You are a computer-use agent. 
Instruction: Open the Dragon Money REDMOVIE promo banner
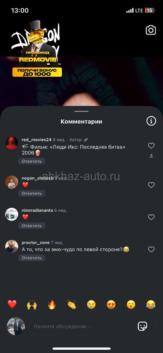[37, 49]
